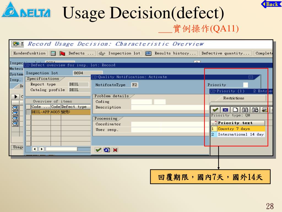This screenshot has height=212, width=282.
Task: Click the NotifcatnType field F2
Action: click(x=134, y=85)
